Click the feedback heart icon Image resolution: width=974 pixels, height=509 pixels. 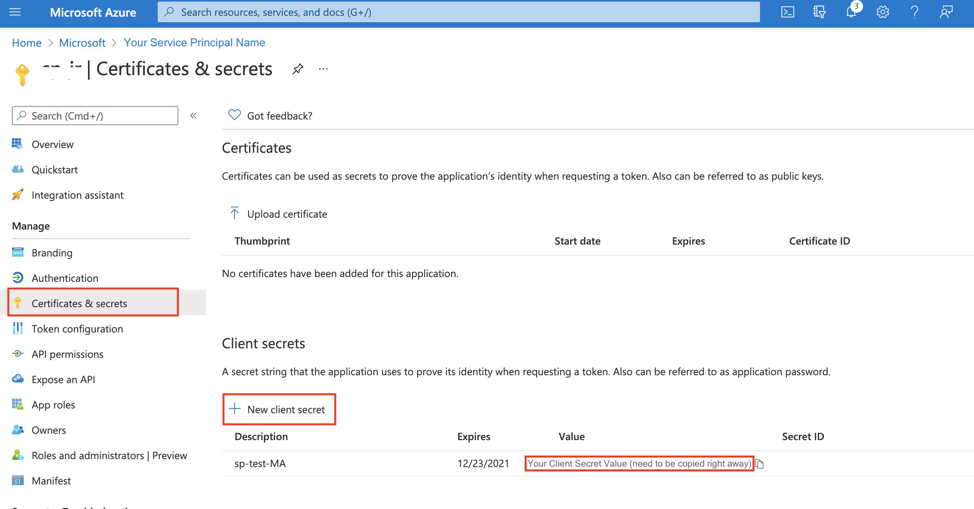tap(234, 115)
